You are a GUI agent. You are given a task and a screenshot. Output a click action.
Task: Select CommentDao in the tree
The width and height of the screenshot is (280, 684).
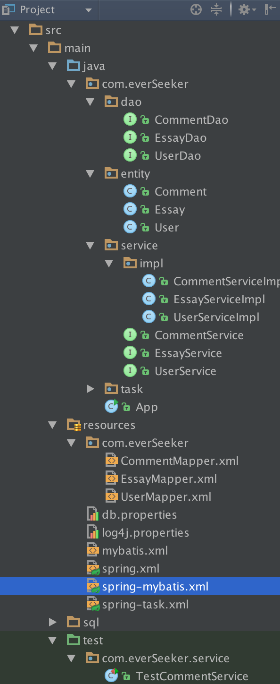click(x=191, y=120)
